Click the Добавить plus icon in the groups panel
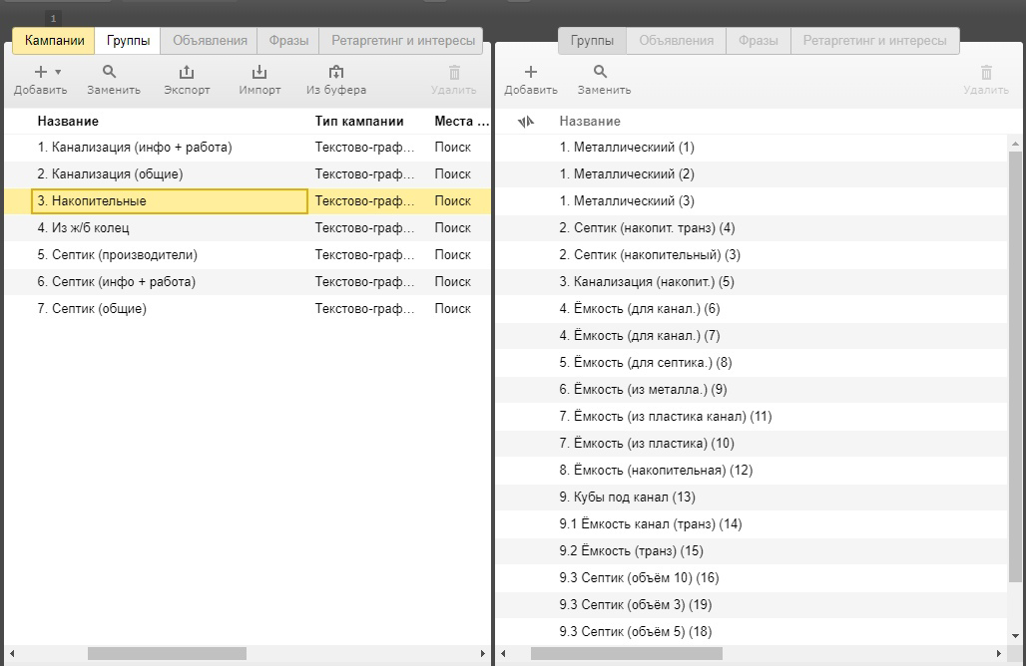This screenshot has width=1026, height=666. point(531,72)
